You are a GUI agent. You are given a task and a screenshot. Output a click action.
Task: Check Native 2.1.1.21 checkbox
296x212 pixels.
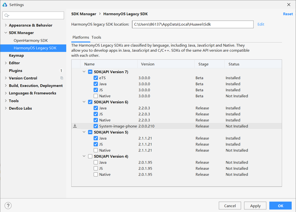[96, 150]
